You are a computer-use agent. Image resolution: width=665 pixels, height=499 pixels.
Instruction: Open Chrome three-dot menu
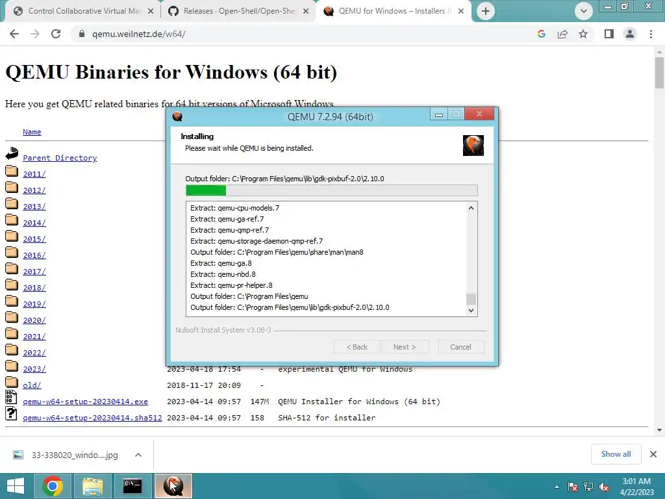click(x=651, y=34)
